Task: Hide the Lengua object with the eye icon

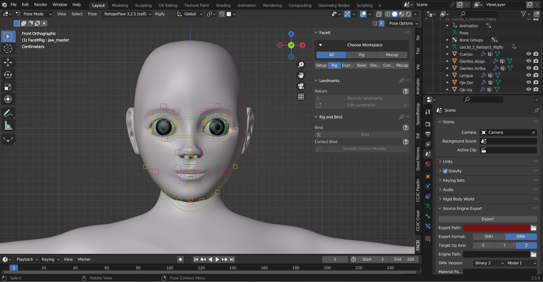Action: coord(529,75)
